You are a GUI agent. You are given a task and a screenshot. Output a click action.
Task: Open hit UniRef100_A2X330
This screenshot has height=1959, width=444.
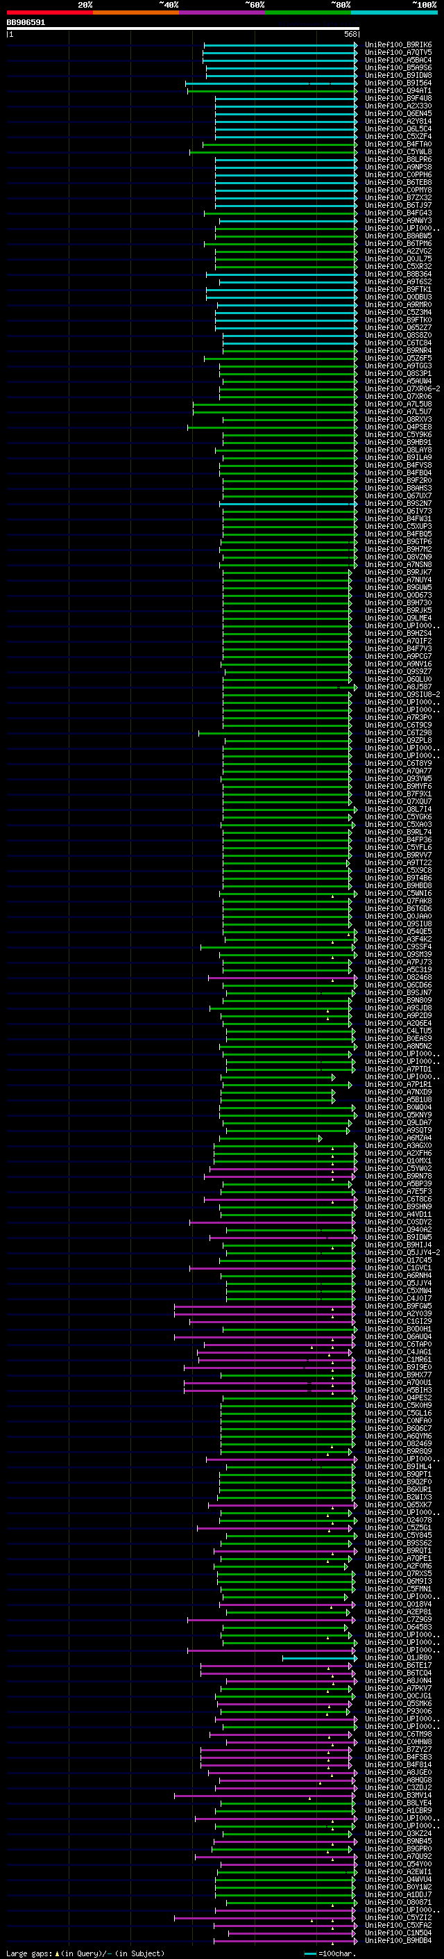(x=398, y=106)
